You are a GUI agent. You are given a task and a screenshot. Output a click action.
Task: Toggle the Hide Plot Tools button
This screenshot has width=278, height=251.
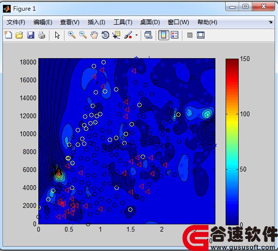pyautogui.click(x=190, y=35)
